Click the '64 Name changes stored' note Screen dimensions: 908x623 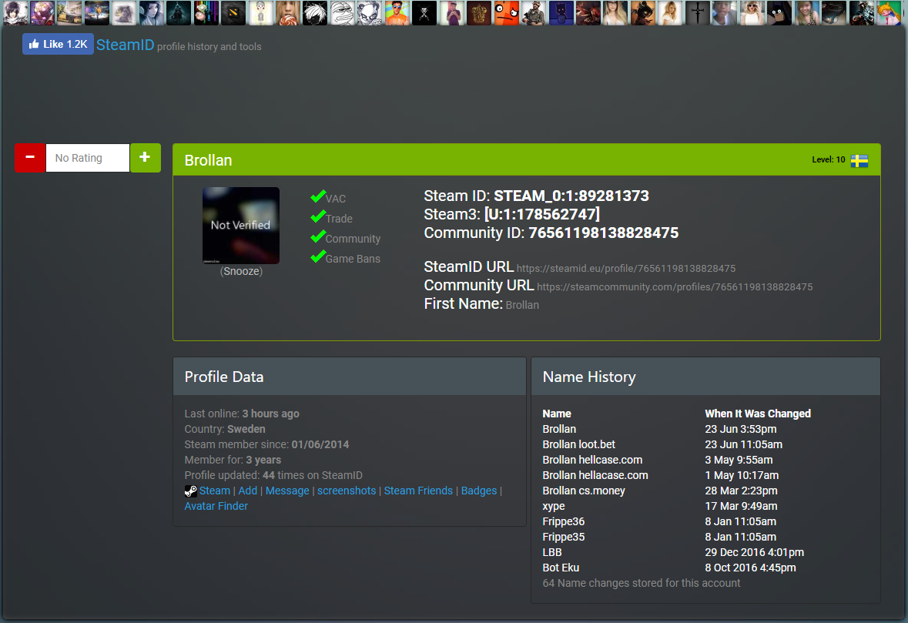641,583
